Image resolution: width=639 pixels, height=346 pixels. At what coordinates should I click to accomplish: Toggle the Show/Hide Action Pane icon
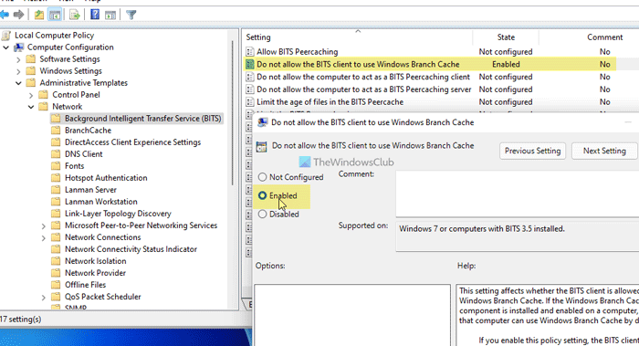[110, 16]
